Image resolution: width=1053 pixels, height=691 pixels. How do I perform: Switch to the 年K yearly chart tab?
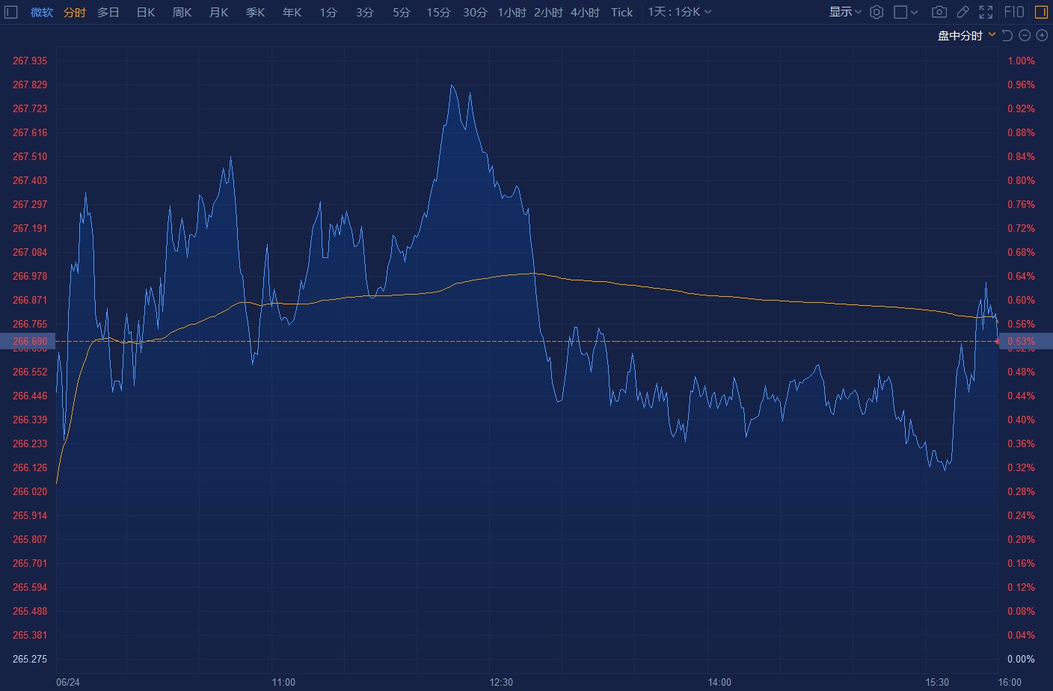pos(292,13)
